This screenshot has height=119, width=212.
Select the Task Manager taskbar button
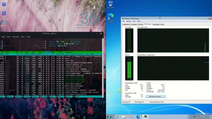(x=145, y=117)
